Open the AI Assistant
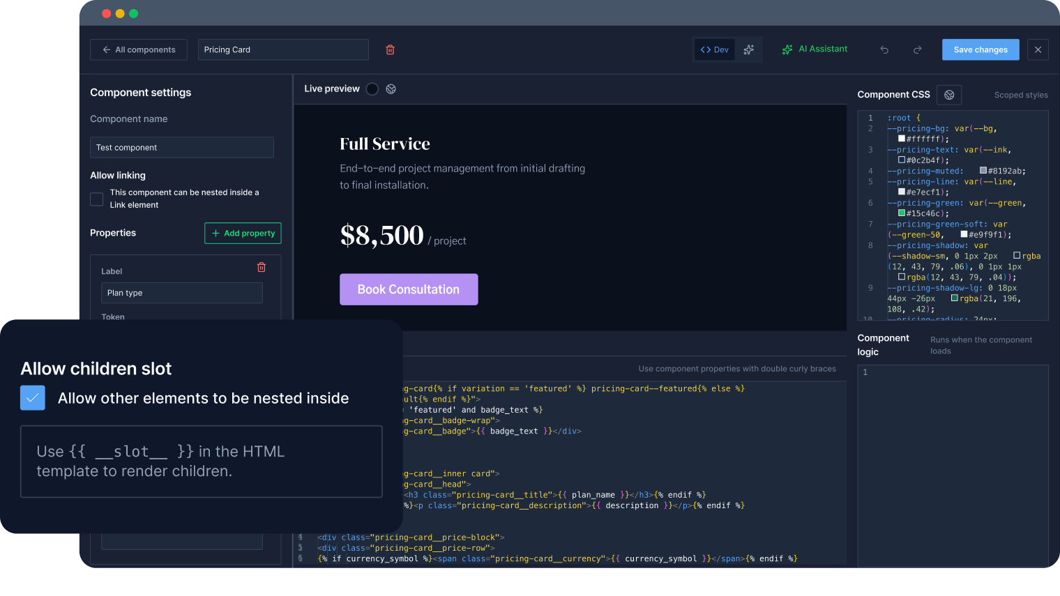Screen dimensions: 1060x596 pos(815,49)
